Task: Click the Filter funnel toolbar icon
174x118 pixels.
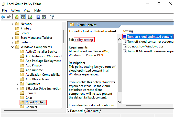Action: tap(52, 17)
